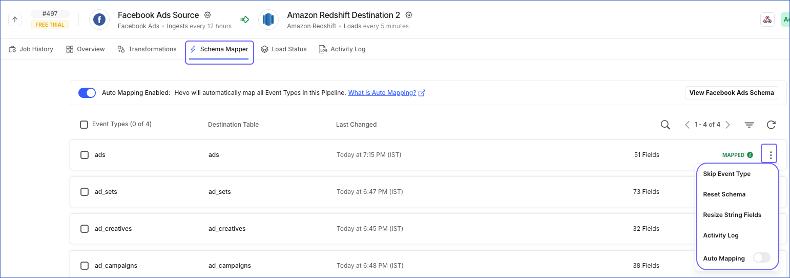The height and width of the screenshot is (278, 790).
Task: Go to previous page of event types
Action: (x=688, y=125)
